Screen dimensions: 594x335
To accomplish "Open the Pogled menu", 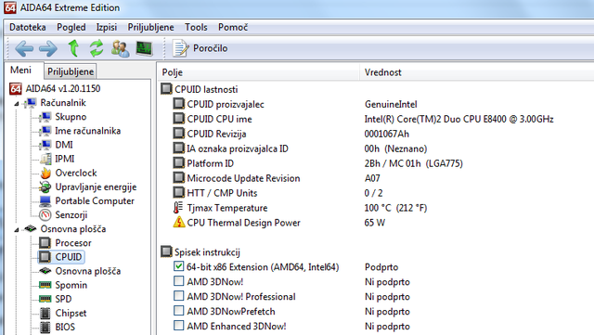I will [71, 27].
